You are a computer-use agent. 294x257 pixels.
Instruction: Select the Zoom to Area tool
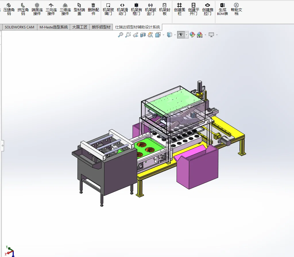pos(128,35)
